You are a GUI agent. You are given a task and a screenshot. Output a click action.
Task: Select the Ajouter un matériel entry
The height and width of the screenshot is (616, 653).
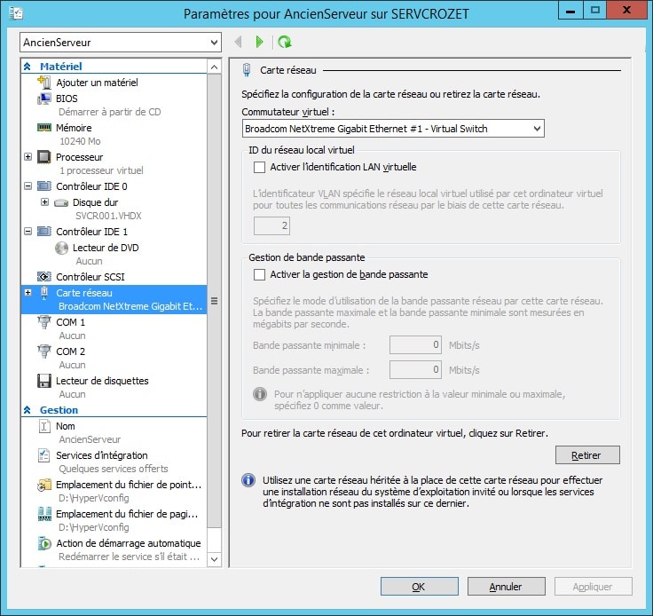click(114, 83)
